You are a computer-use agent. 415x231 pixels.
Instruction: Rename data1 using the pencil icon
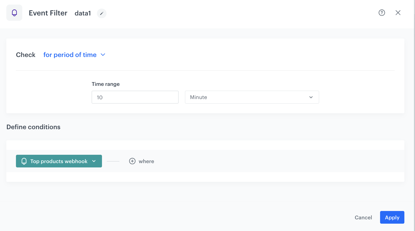point(101,13)
